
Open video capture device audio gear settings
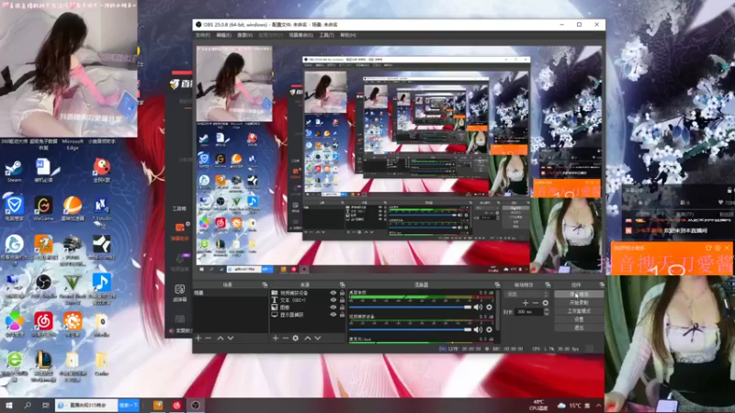click(x=490, y=329)
